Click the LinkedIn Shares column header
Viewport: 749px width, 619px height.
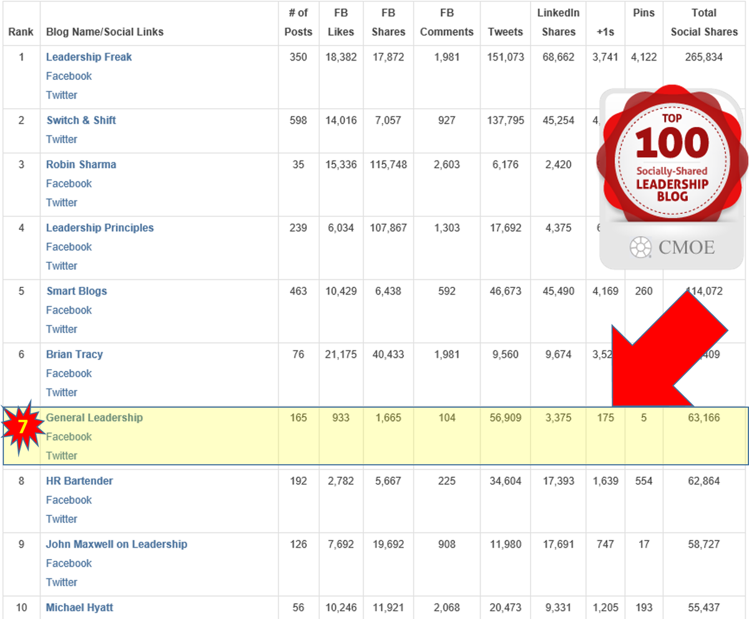(559, 22)
